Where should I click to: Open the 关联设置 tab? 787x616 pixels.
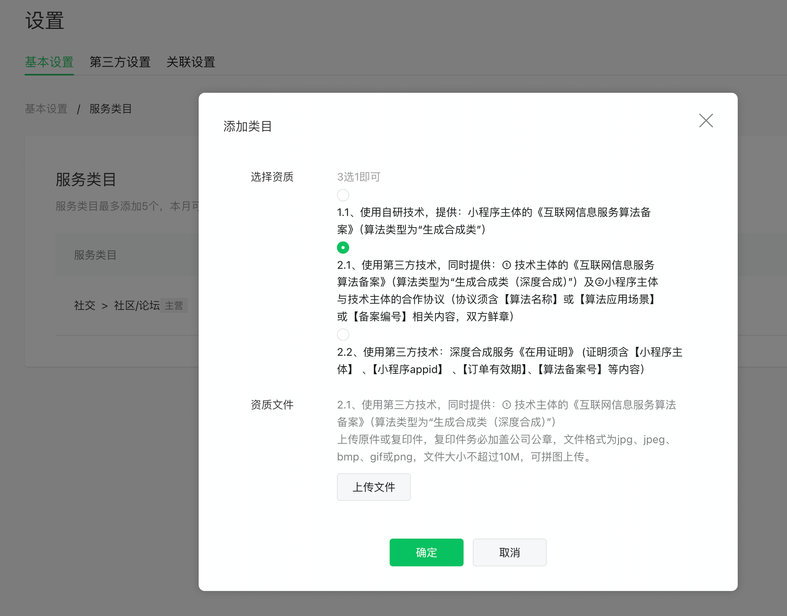pos(191,62)
